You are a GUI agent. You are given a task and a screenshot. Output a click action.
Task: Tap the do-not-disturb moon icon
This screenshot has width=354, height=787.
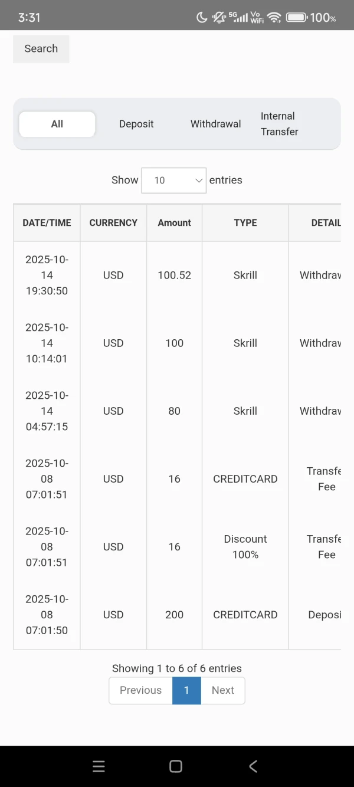click(202, 18)
